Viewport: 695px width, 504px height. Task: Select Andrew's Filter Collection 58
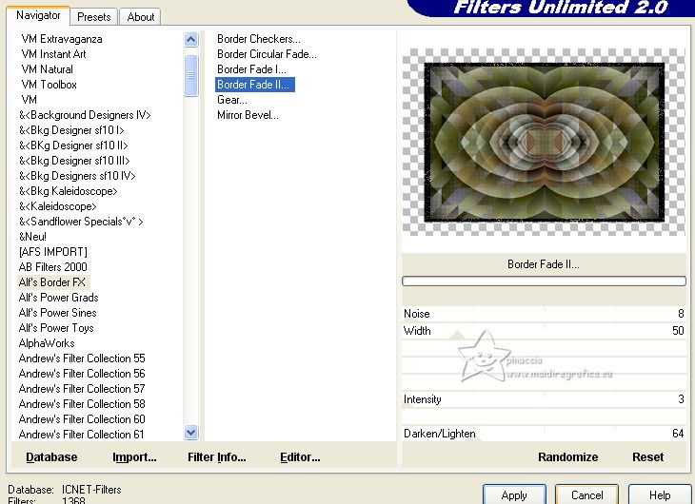[x=82, y=404]
